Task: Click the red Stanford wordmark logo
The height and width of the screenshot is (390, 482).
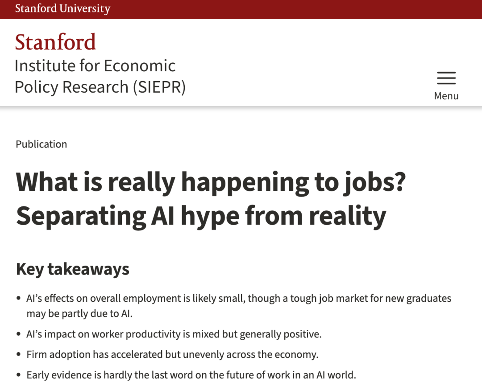Action: coord(55,42)
